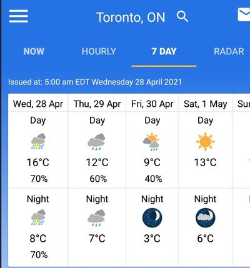
Task: Switch to the RADAR tab
Action: click(x=229, y=51)
